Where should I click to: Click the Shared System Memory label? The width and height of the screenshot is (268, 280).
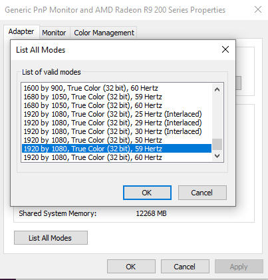coord(58,213)
